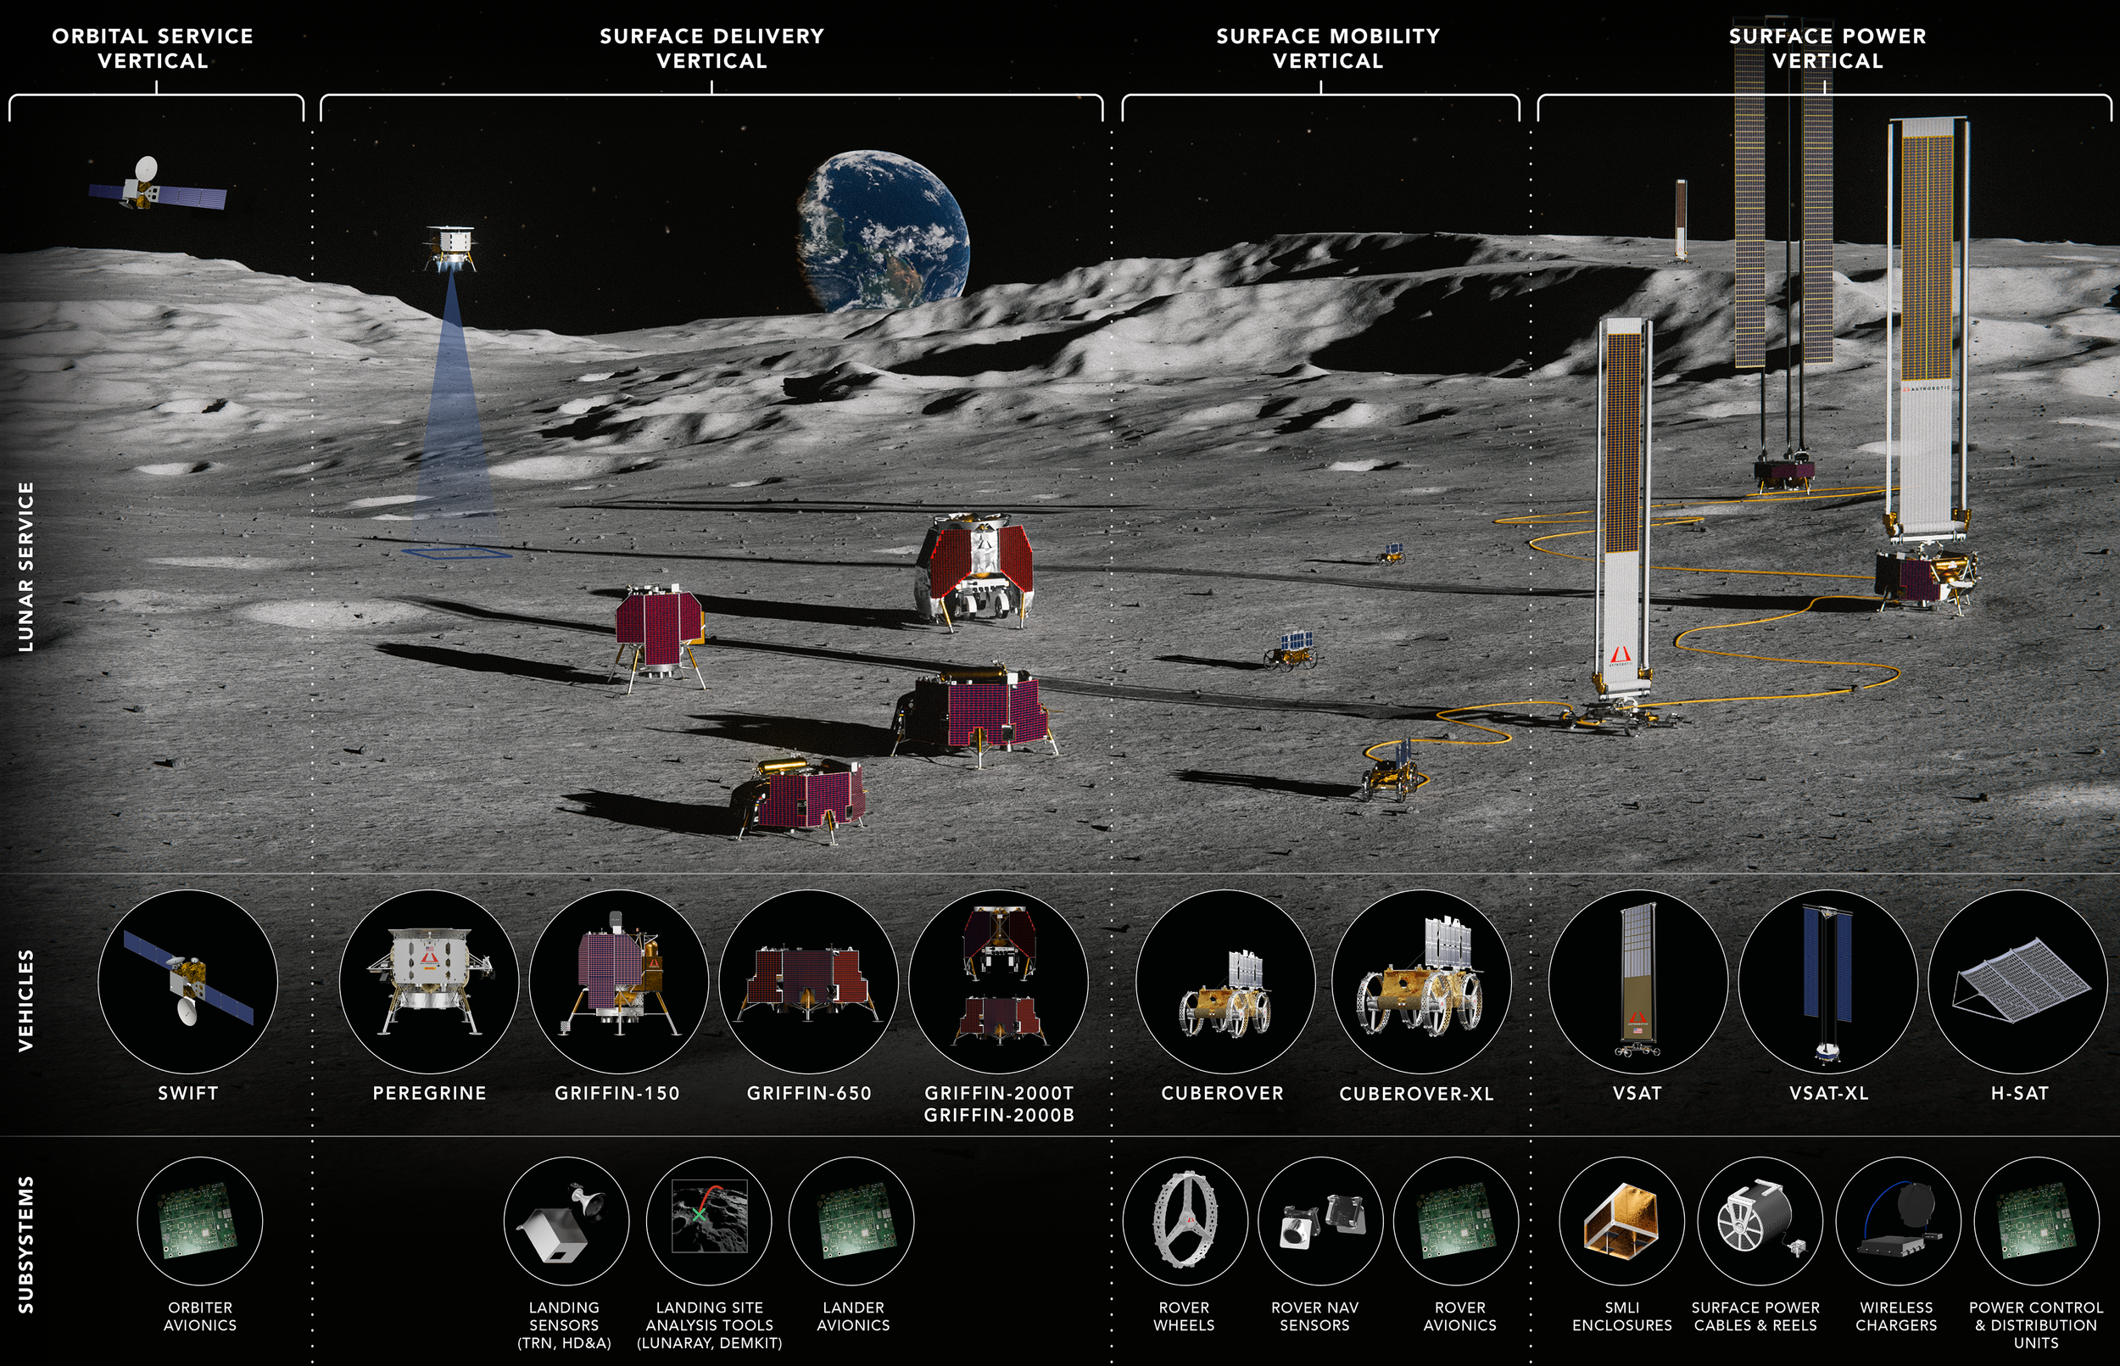Select the 'LANDER AVIONICS' caption

[x=853, y=1316]
